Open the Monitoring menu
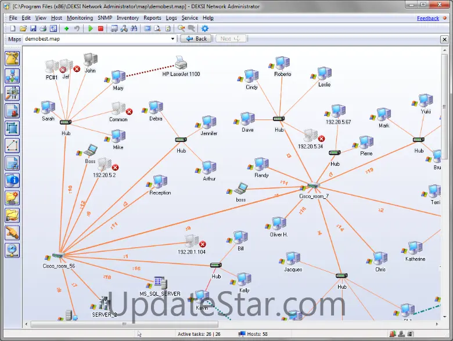Image resolution: width=453 pixels, height=341 pixels. (x=80, y=18)
